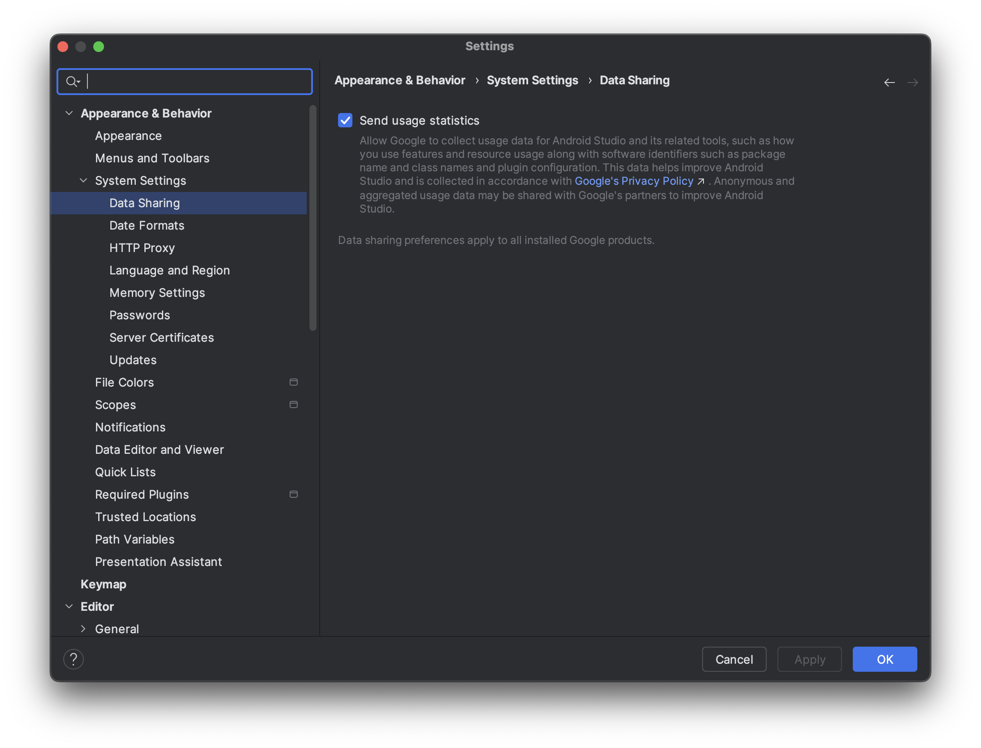Navigate back with the left arrow icon
Viewport: 981px width, 748px height.
pos(890,82)
